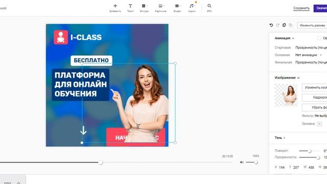Viewport: 327px width, 184px height.
Task: Click the top-right resize handle of selection
Action: (x=175, y=63)
